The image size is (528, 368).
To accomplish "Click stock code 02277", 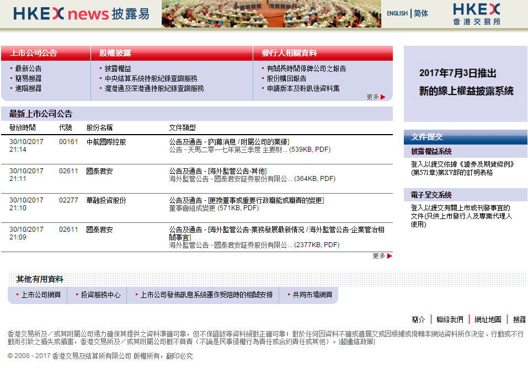I will (68, 200).
